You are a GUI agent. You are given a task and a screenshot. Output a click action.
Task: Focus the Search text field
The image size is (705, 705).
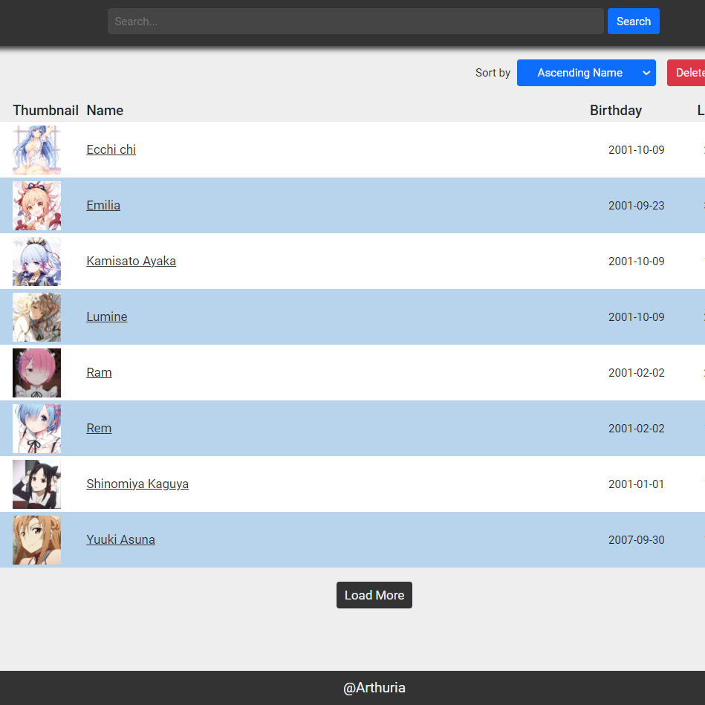tap(355, 22)
